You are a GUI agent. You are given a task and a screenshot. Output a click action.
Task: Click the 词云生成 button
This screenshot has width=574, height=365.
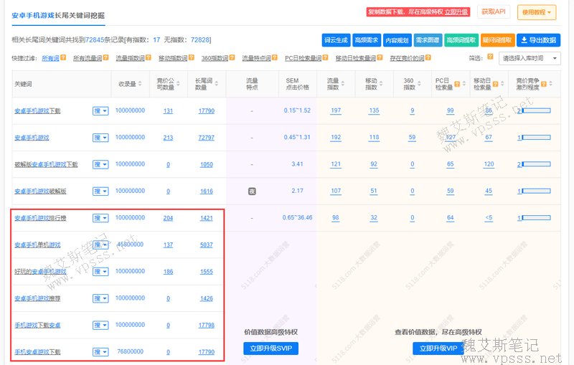336,40
